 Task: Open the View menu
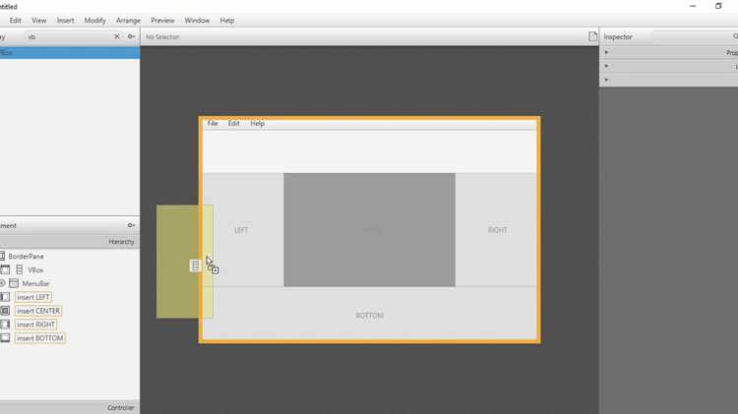[x=38, y=21]
